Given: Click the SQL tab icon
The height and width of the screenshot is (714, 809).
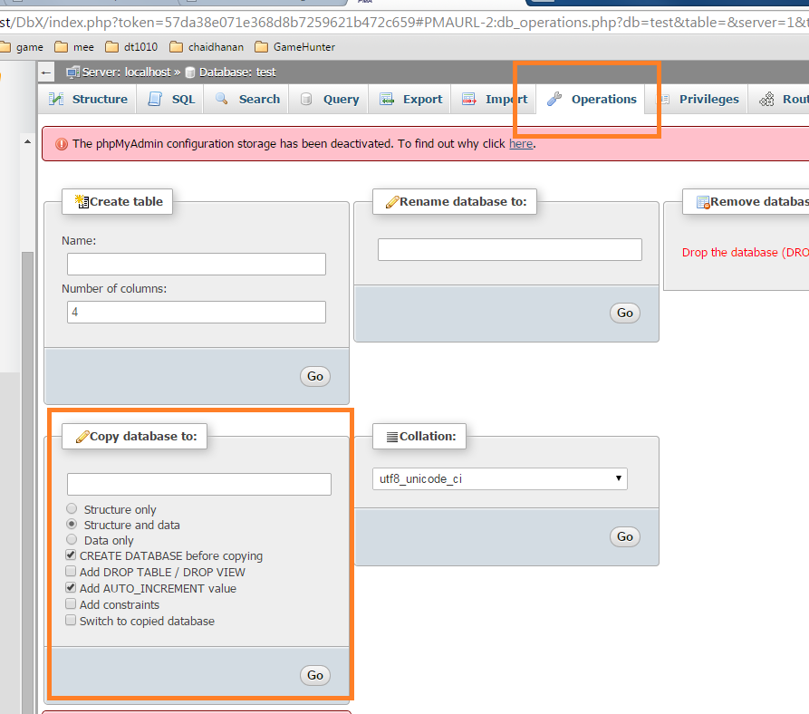Looking at the screenshot, I should coord(155,99).
